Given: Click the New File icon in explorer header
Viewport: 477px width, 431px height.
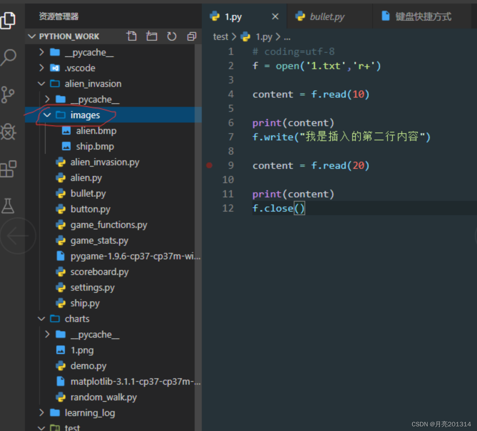Looking at the screenshot, I should [132, 36].
